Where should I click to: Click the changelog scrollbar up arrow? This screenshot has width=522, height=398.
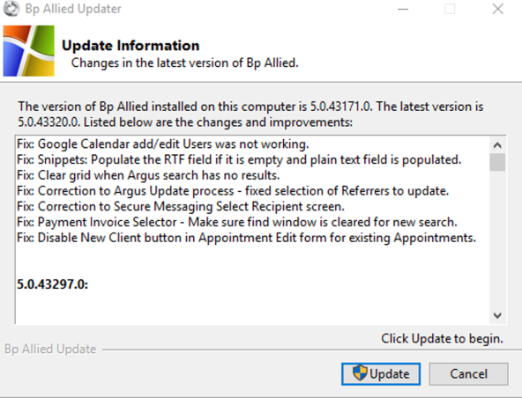(x=497, y=145)
